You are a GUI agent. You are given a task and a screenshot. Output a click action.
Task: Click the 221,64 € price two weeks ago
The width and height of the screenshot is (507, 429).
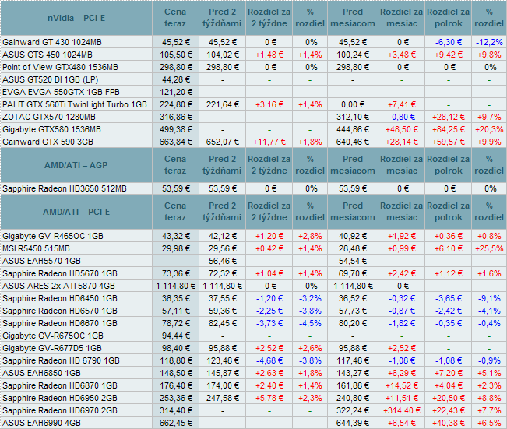click(223, 105)
